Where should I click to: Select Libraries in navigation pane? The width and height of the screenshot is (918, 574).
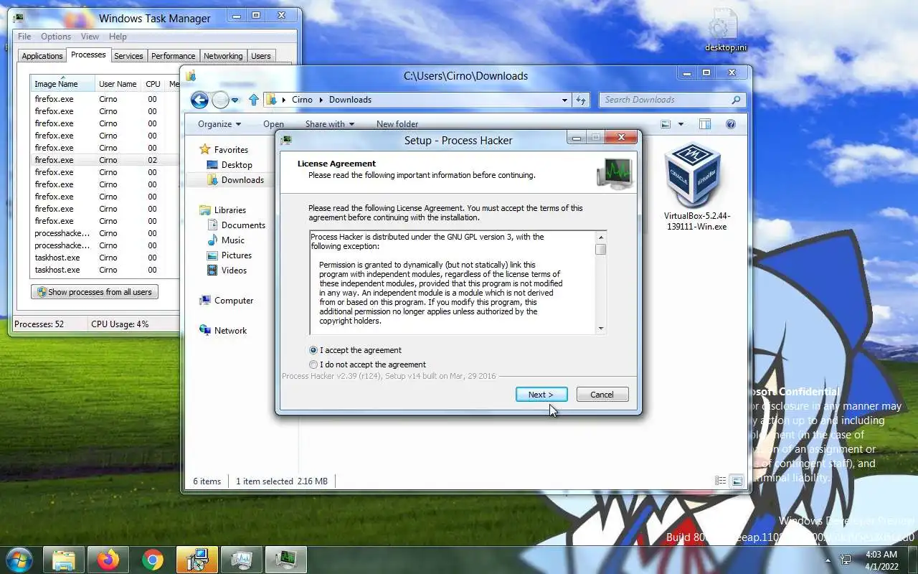coord(222,210)
